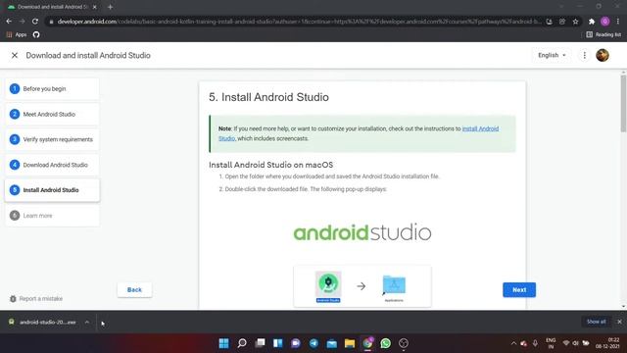
Task: Open the install Android Studio link in the note
Action: tap(480, 128)
